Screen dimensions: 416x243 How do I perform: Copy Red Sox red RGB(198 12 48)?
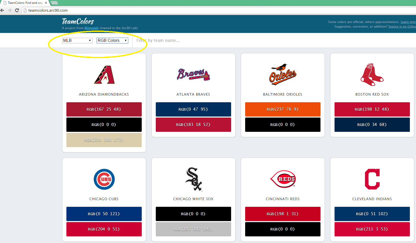click(372, 109)
